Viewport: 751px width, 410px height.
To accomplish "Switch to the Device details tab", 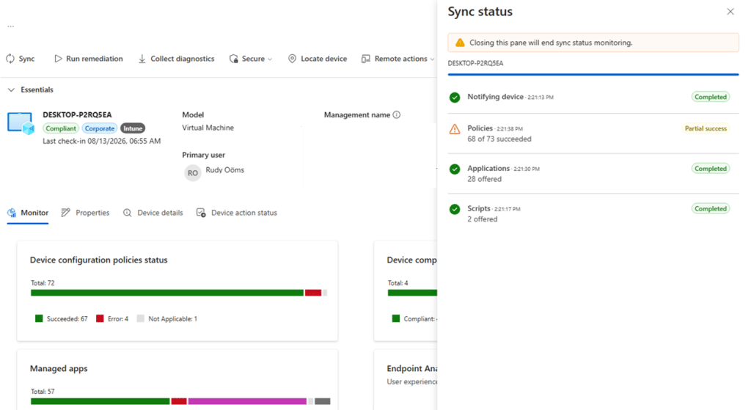I will coord(153,213).
